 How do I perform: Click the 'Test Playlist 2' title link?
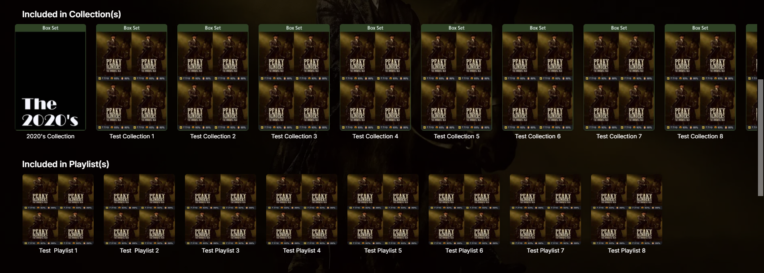tap(139, 251)
